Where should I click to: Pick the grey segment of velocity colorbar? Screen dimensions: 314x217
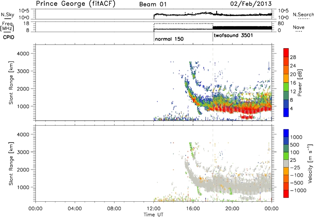point(286,163)
